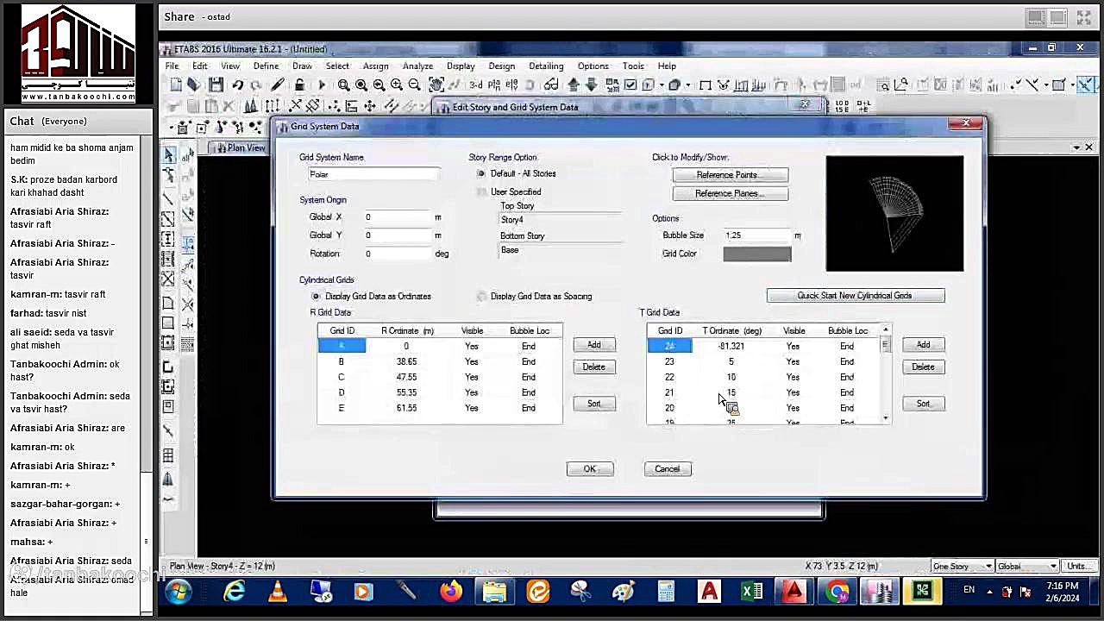Click the Save icon in ETABS toolbar
The image size is (1104, 621).
pyautogui.click(x=216, y=85)
